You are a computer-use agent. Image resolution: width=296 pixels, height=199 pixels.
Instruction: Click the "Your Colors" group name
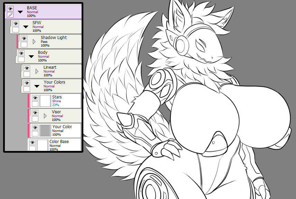coord(54,82)
